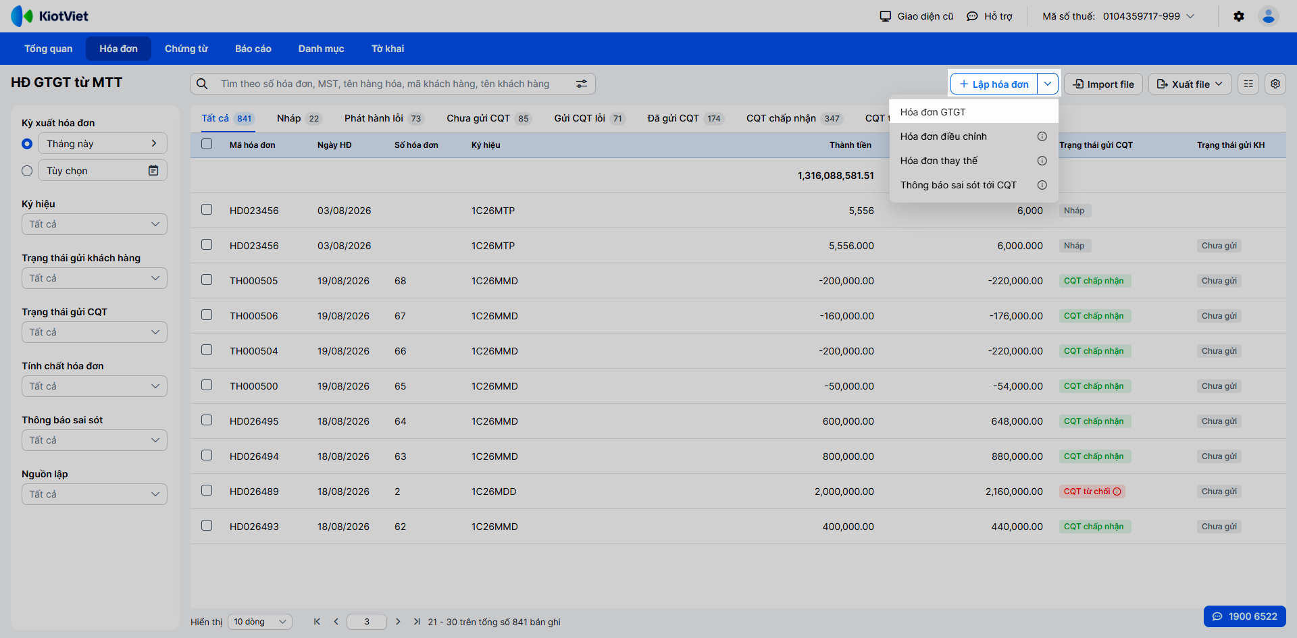Open table settings gear icon
Image resolution: width=1297 pixels, height=638 pixels.
[x=1275, y=84]
